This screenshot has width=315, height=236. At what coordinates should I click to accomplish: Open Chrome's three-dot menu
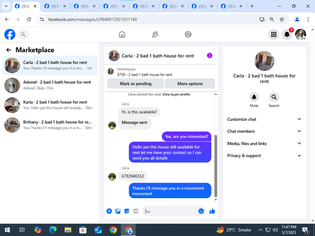click(x=308, y=20)
